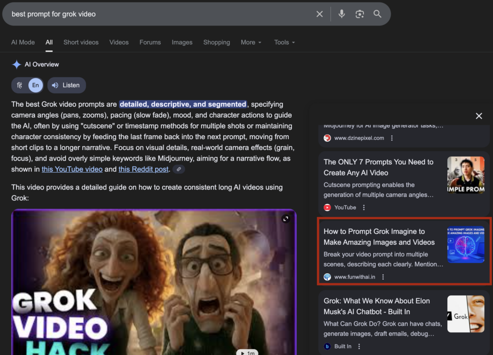Viewport: 493px width, 355px height.
Task: Open the More dropdown
Action: pos(251,42)
